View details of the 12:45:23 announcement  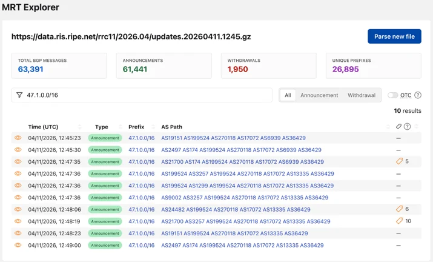click(18, 138)
